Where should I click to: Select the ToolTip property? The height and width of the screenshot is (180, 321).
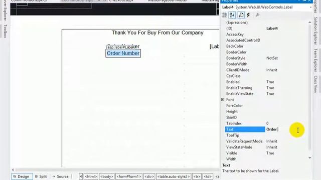[x=233, y=135]
